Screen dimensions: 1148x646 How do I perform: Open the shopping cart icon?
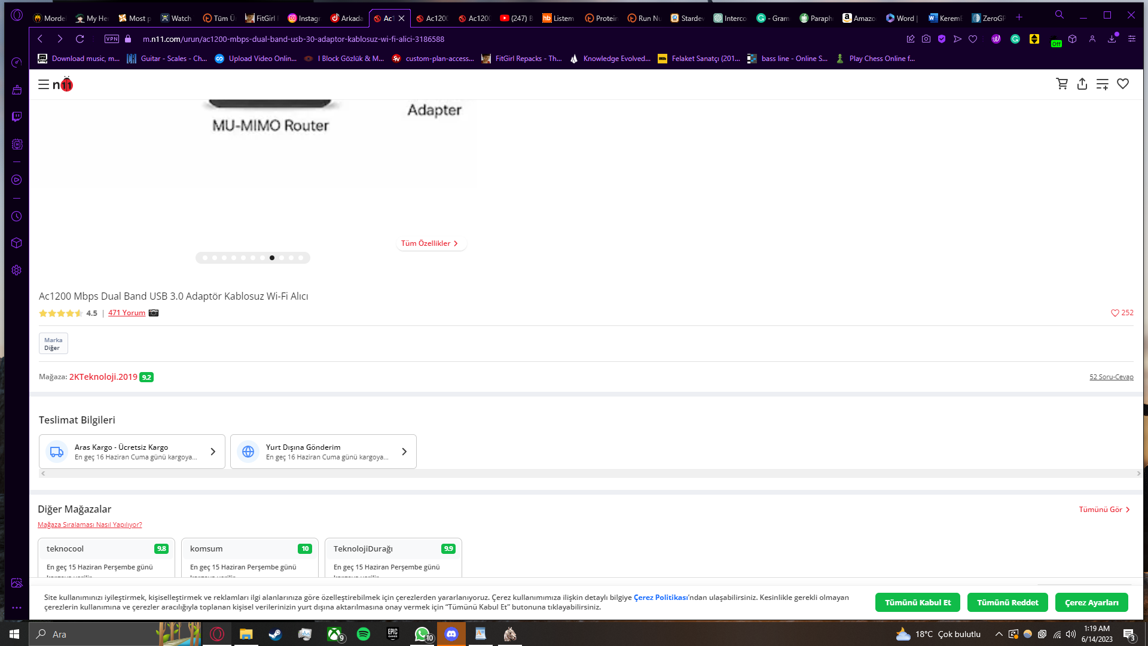[x=1062, y=84]
